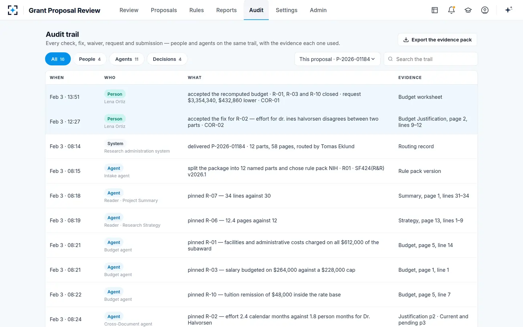Select the Audit tab
This screenshot has width=523, height=327.
point(256,10)
